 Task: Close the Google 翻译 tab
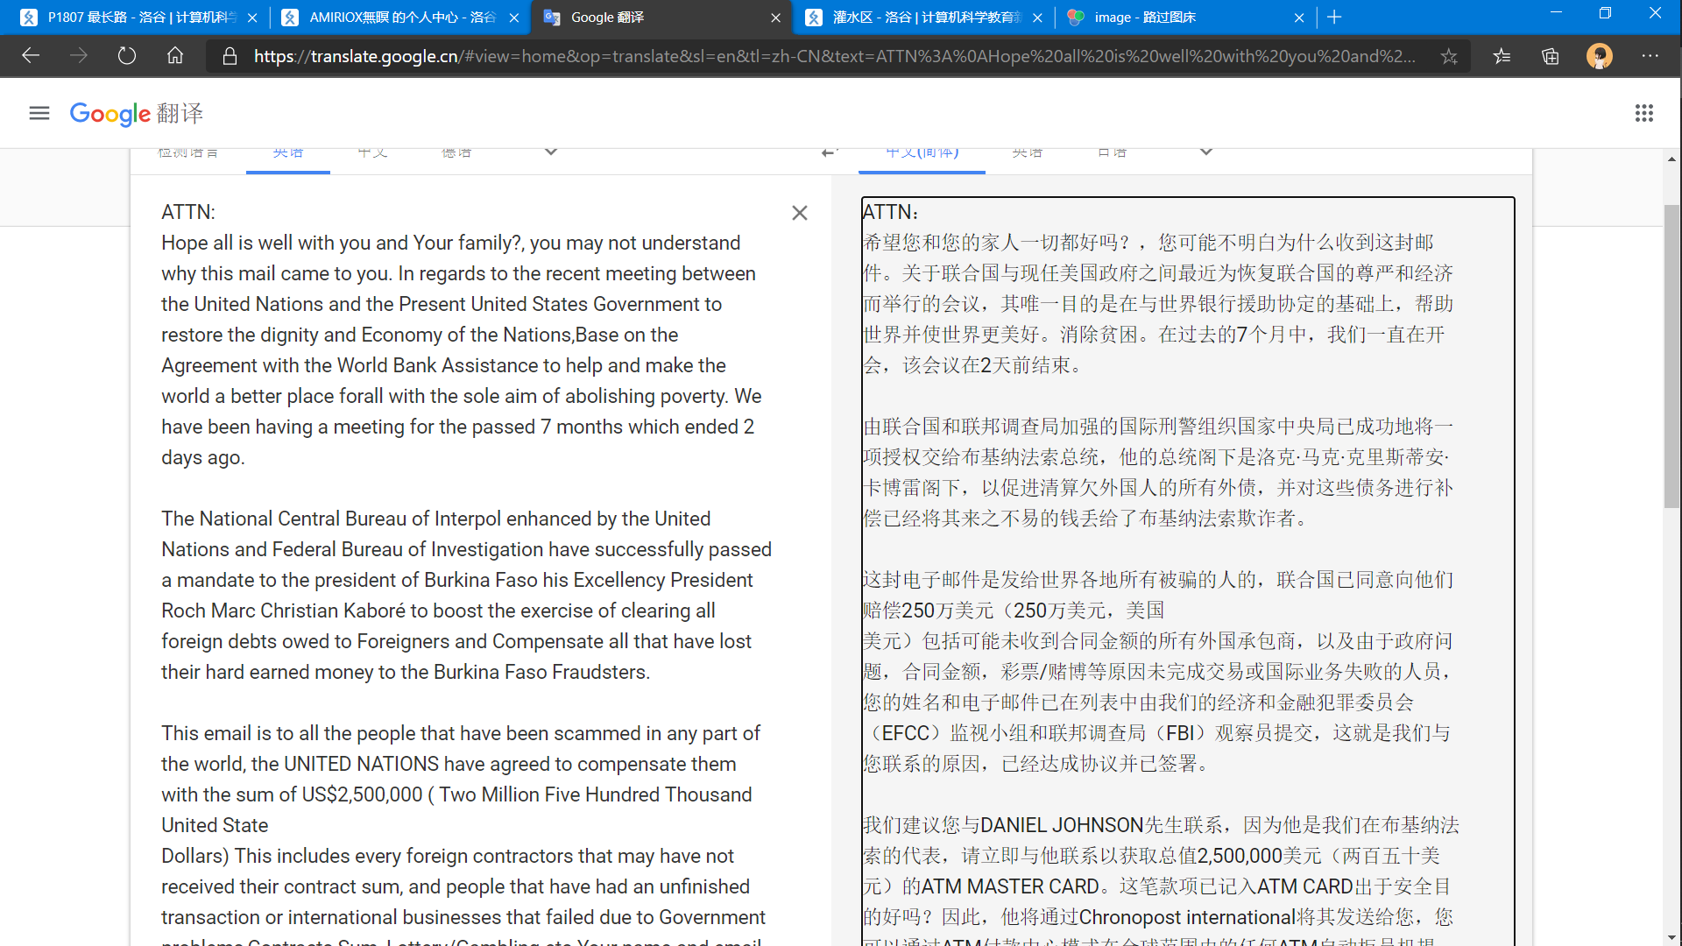point(775,18)
